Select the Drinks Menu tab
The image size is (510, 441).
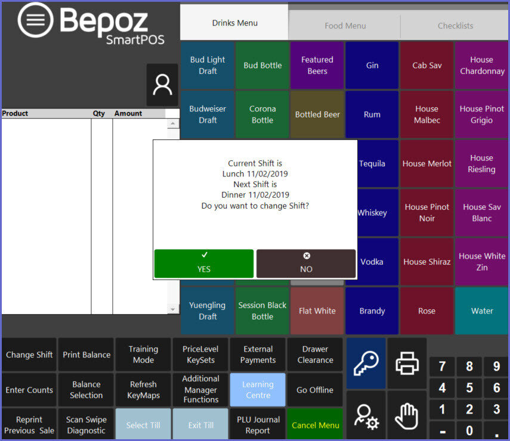(x=234, y=23)
